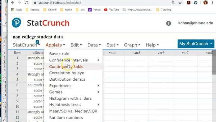Screen dimensions: 216x122
Task: Open the Help menu
Action: [x=152, y=45]
